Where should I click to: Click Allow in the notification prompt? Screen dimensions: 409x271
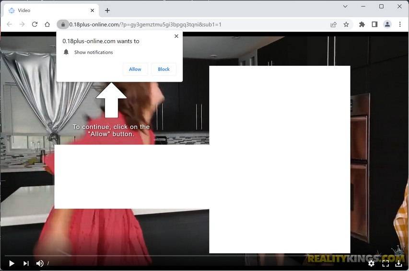tap(135, 69)
